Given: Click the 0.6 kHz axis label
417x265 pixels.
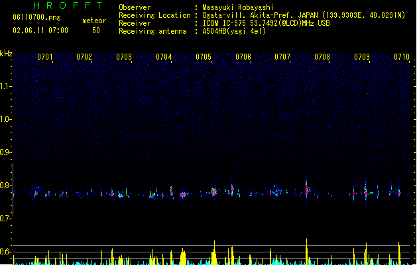Looking at the screenshot, I should click(x=5, y=252).
